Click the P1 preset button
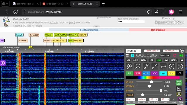This screenshot has width=187, height=105. [179, 94]
